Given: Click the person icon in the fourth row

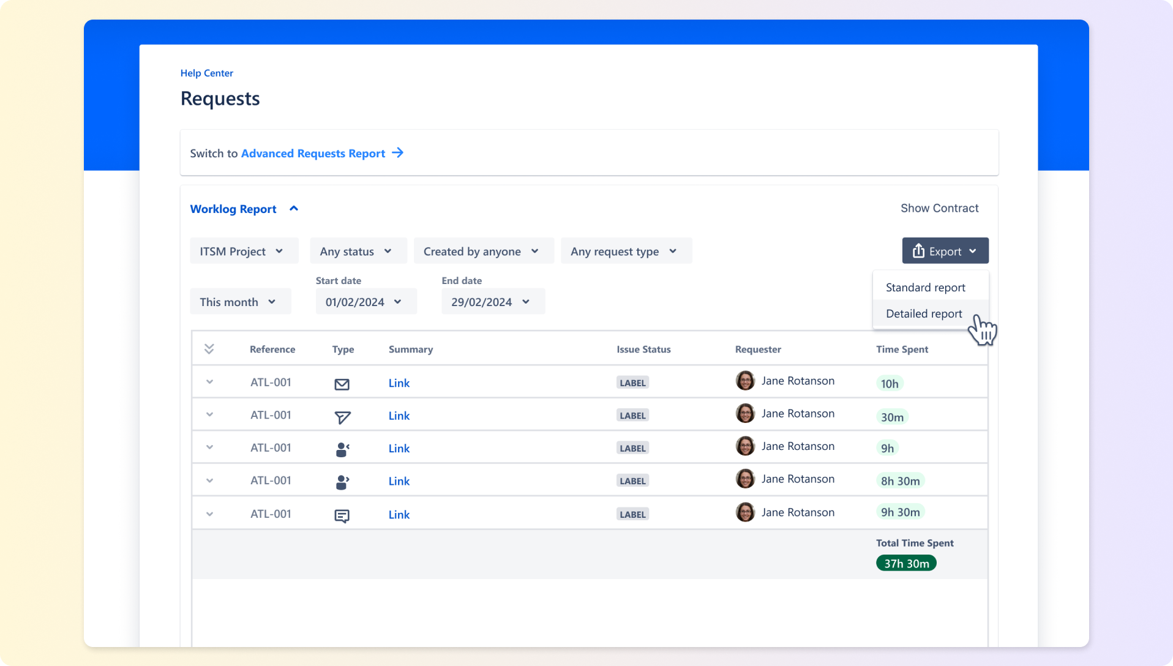Looking at the screenshot, I should [342, 482].
